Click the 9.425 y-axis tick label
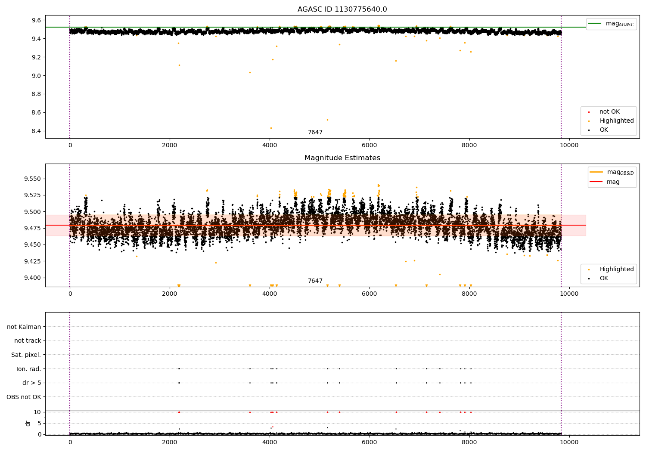The image size is (646, 452). 33,261
